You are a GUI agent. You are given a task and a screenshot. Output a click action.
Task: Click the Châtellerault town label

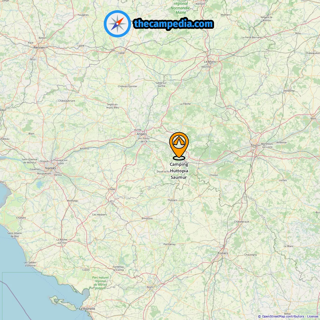click(242, 222)
